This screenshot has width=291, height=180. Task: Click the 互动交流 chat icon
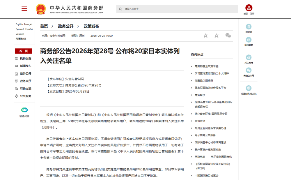[x=16, y=89]
